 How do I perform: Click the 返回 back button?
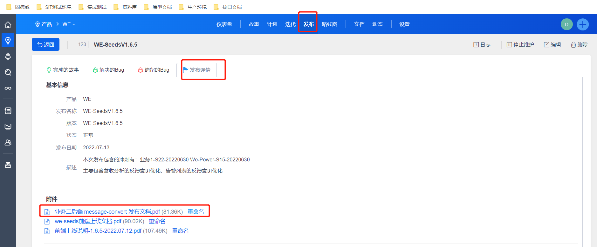pos(45,44)
